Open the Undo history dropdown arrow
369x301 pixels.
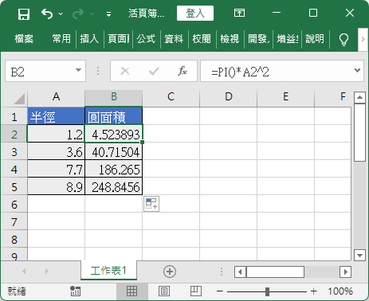point(61,14)
